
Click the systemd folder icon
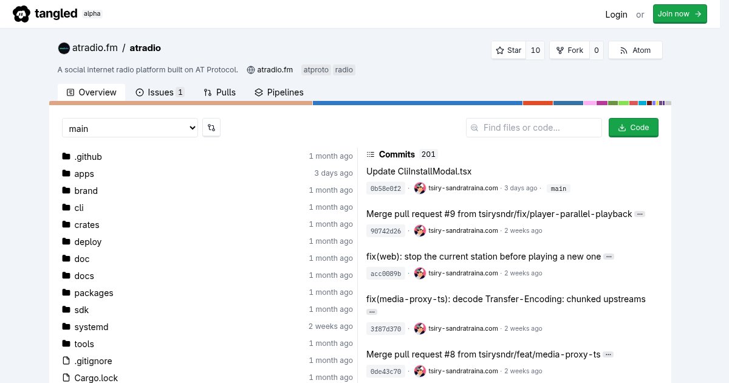(66, 326)
